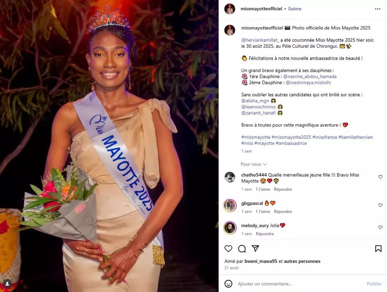
Task: Save the post with the bookmark icon
Action: pos(378,248)
